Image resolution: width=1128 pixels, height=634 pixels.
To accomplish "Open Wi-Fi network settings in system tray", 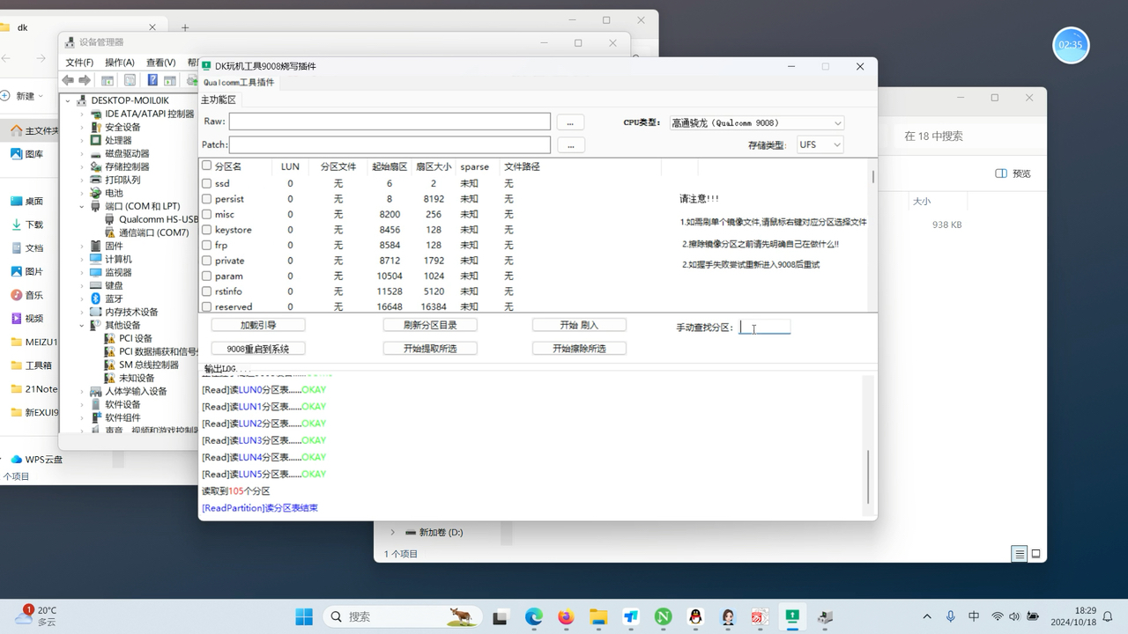I will click(x=998, y=616).
